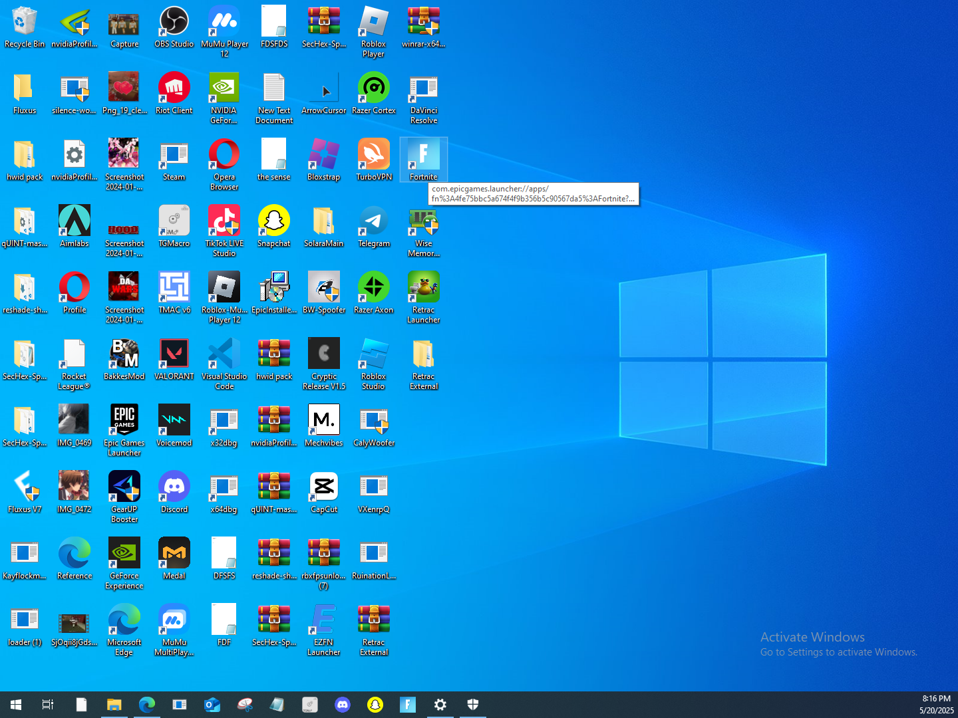Viewport: 958px width, 718px height.
Task: Select the VALORANT desktop shortcut
Action: click(174, 356)
